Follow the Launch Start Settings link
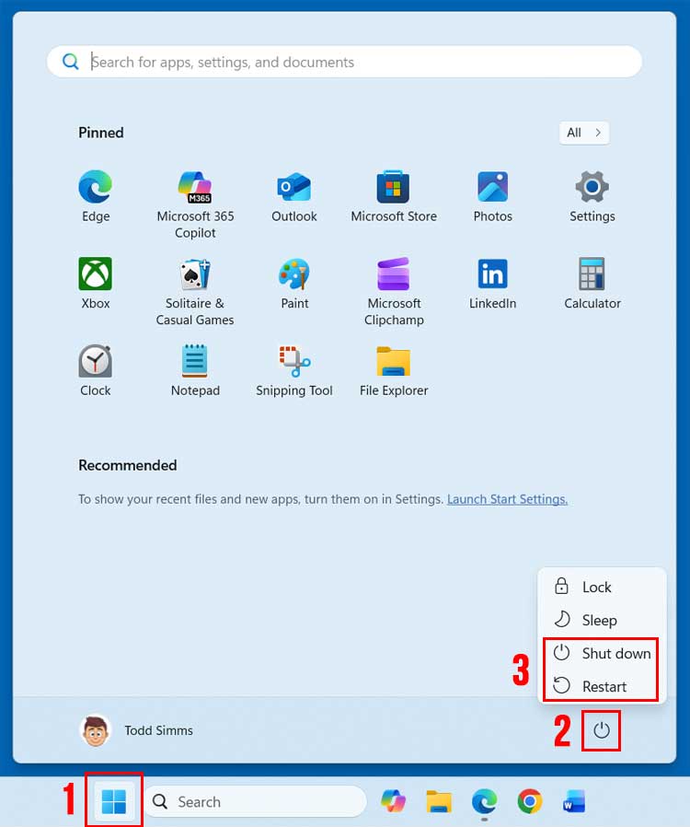This screenshot has height=827, width=690. (507, 499)
